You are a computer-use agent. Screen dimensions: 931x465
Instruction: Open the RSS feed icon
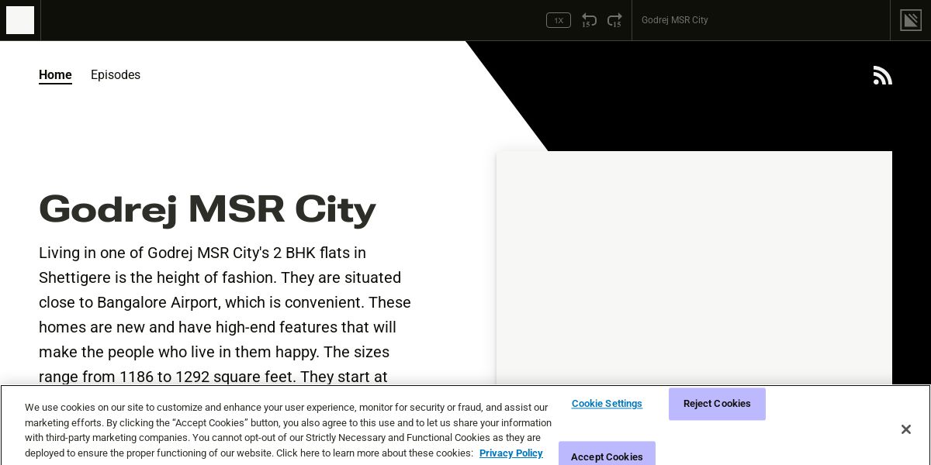(x=883, y=75)
